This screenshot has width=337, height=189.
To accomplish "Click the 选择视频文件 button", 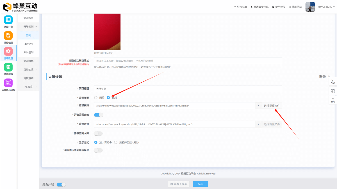I will coord(272,105).
